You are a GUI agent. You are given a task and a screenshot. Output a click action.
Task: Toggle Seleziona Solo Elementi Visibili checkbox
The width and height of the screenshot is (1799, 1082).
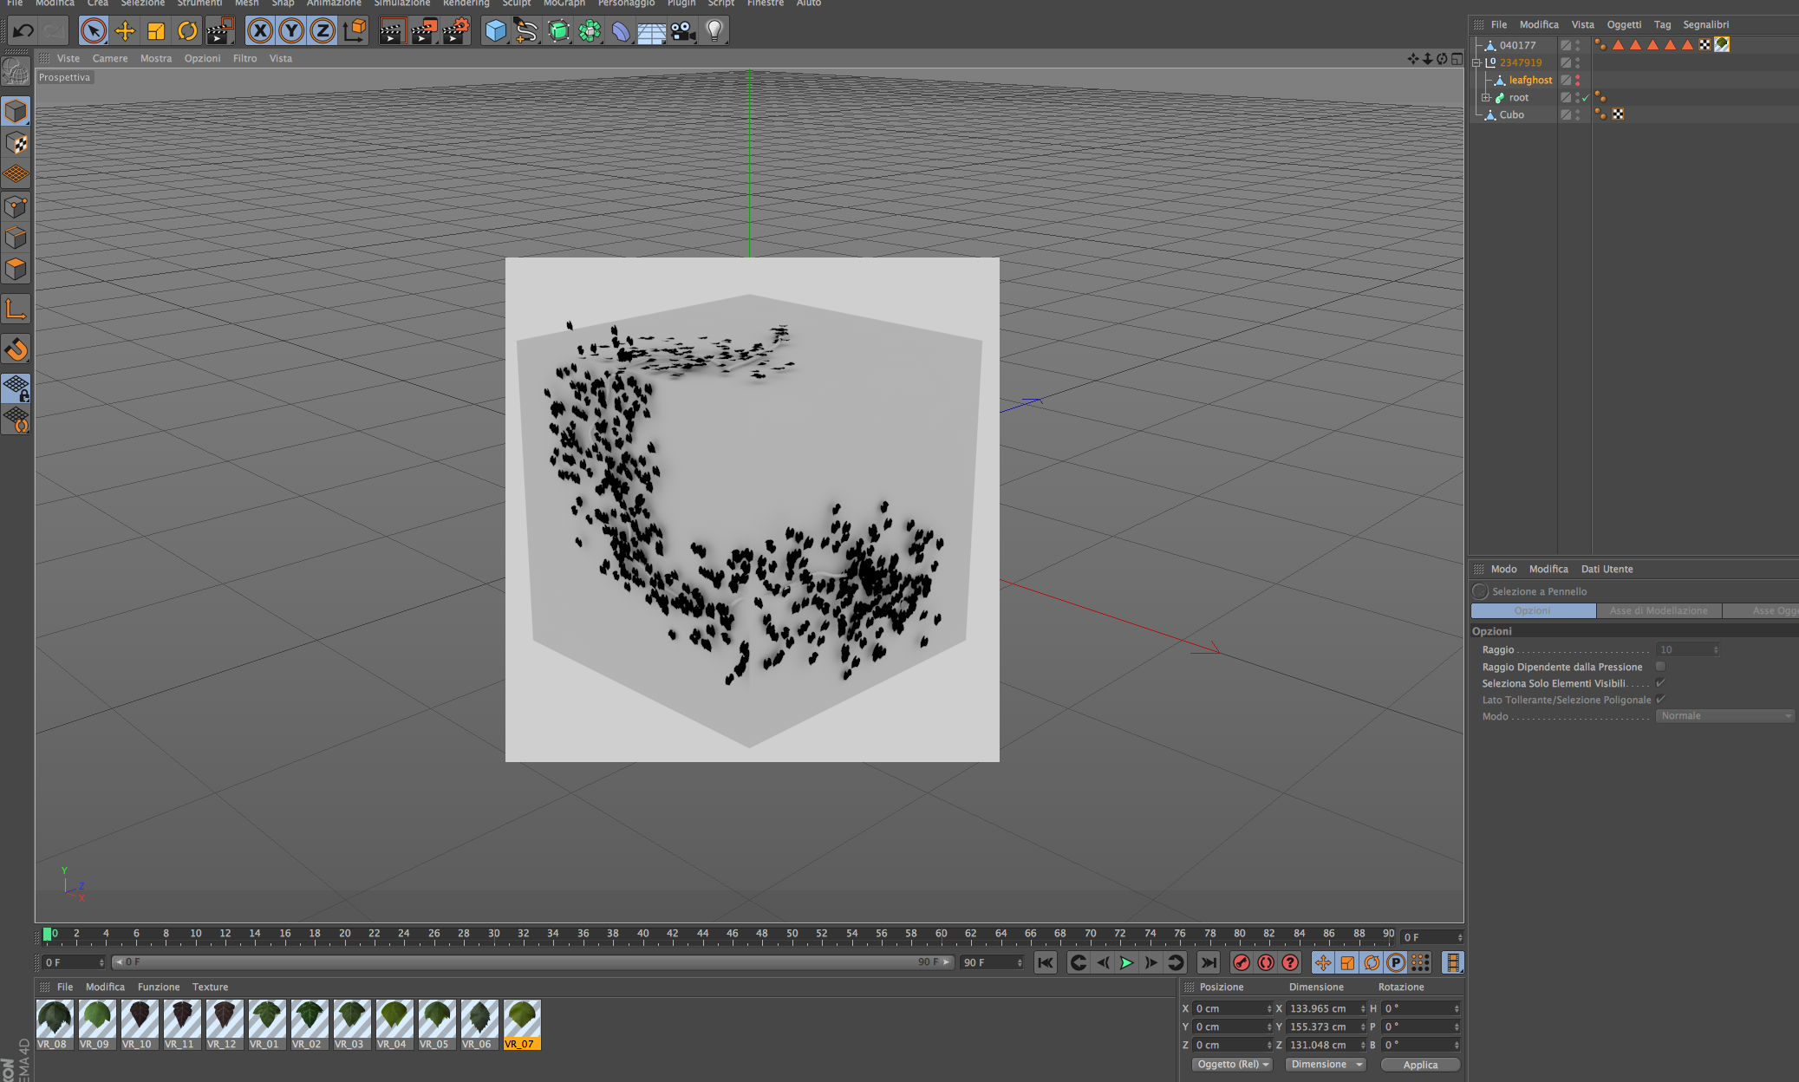1660,683
